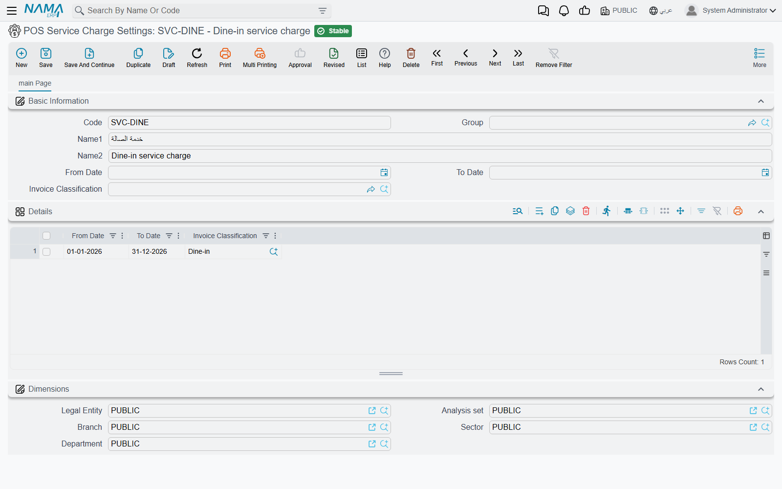The height and width of the screenshot is (489, 782).
Task: Tick the select-all checkbox in grid header
Action: tap(46, 236)
